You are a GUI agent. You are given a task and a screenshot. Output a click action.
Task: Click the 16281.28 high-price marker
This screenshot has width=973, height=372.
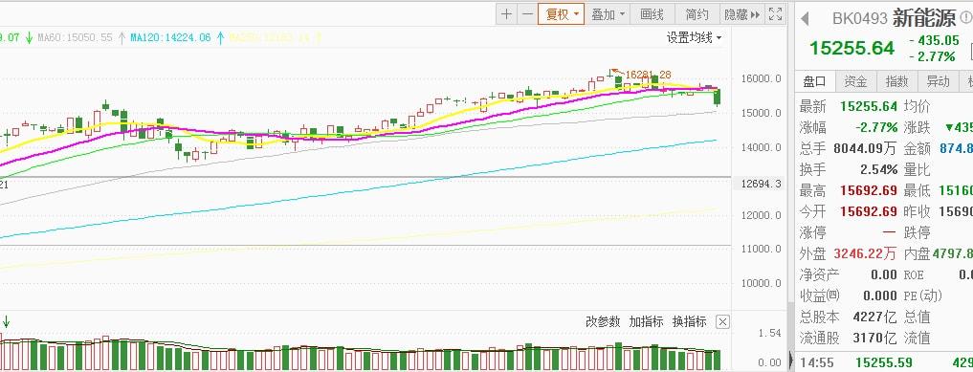tap(648, 75)
